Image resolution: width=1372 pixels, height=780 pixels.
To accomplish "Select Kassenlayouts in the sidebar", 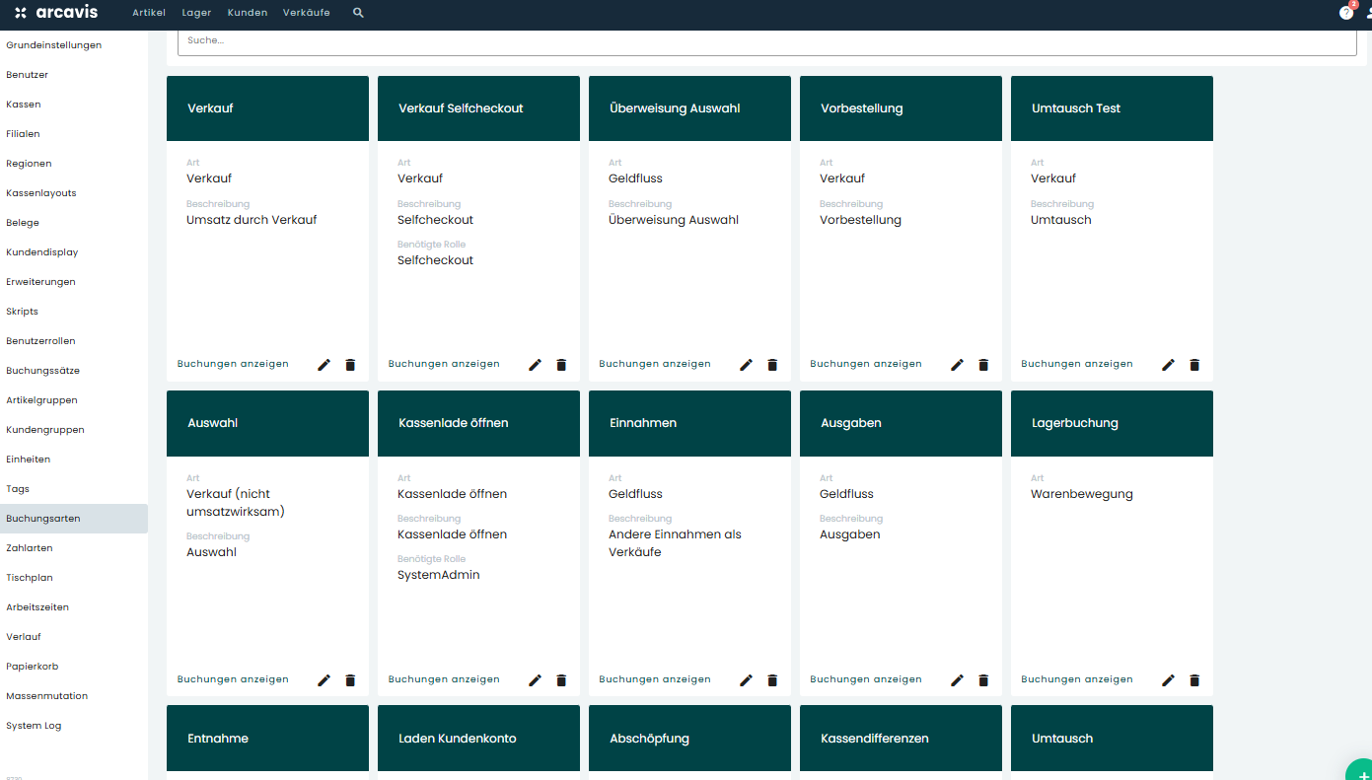I will click(x=41, y=193).
